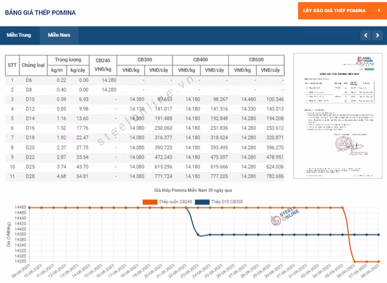Click the next arrow in the blue bar

click(378, 35)
